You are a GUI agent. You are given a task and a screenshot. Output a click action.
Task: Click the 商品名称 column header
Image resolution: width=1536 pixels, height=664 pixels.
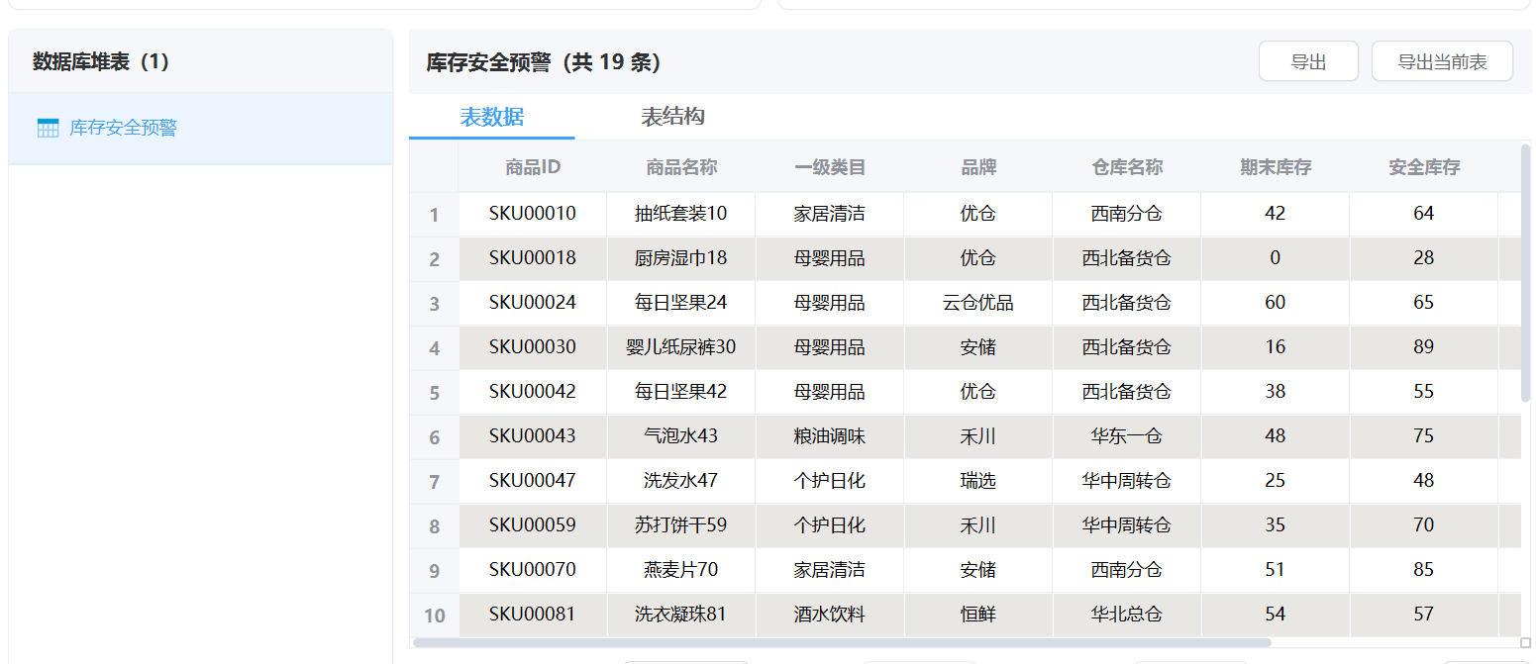point(681,167)
